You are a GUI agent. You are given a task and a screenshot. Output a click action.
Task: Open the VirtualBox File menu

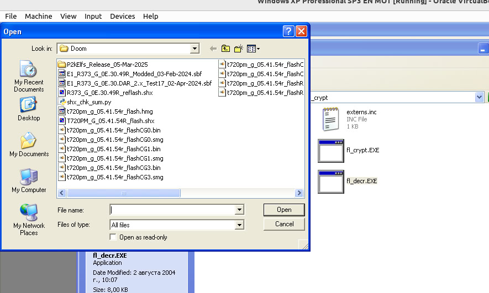[11, 16]
